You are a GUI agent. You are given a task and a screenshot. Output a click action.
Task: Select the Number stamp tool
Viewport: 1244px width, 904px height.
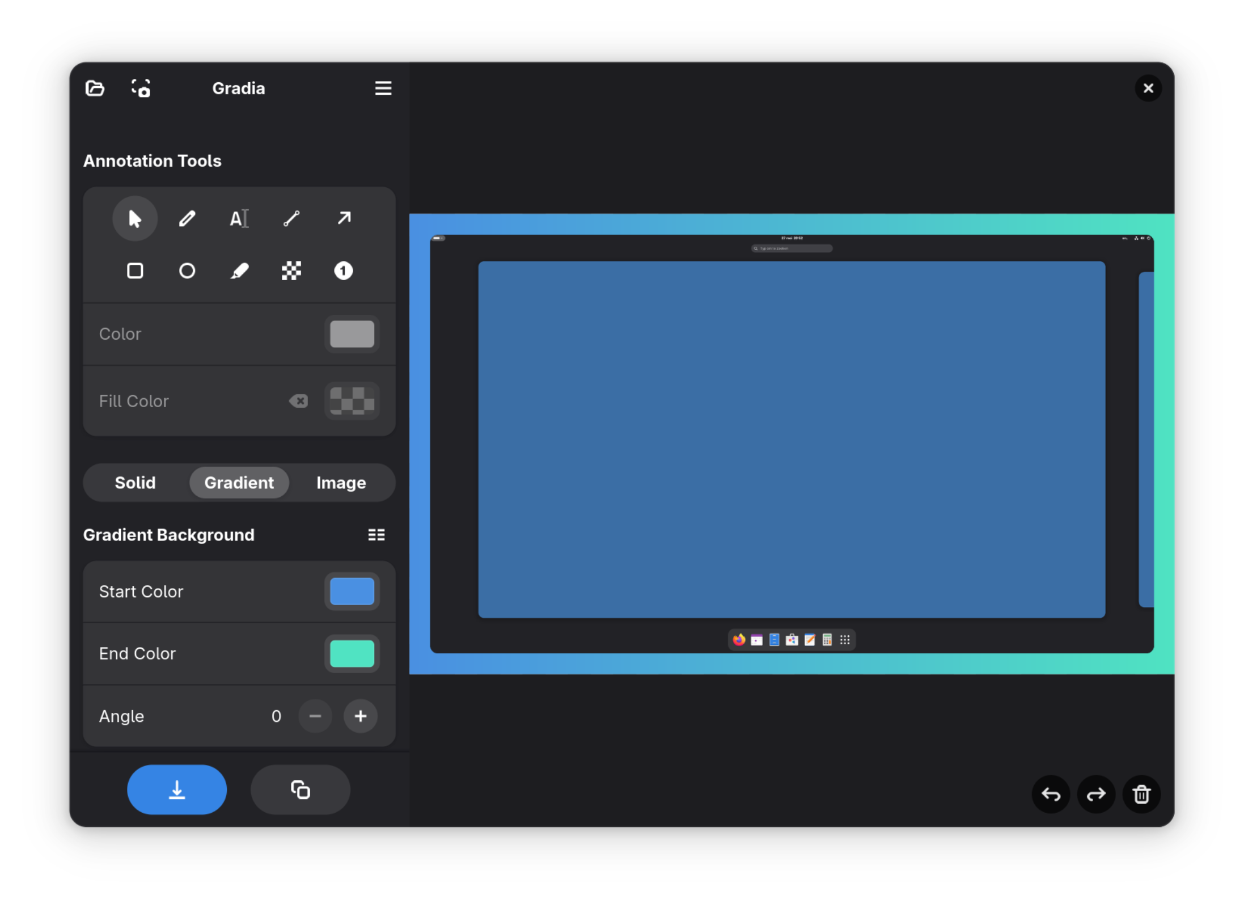[x=344, y=271]
